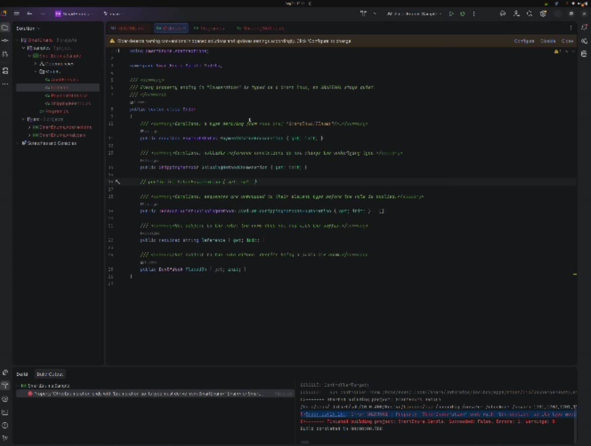The image size is (591, 446).
Task: Open the Code With Me user icon
Action: 517,14
